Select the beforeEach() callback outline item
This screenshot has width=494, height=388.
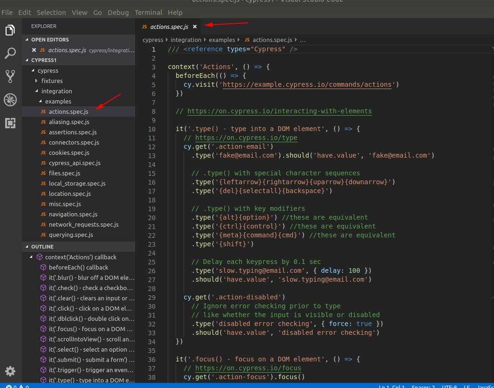coord(78,267)
